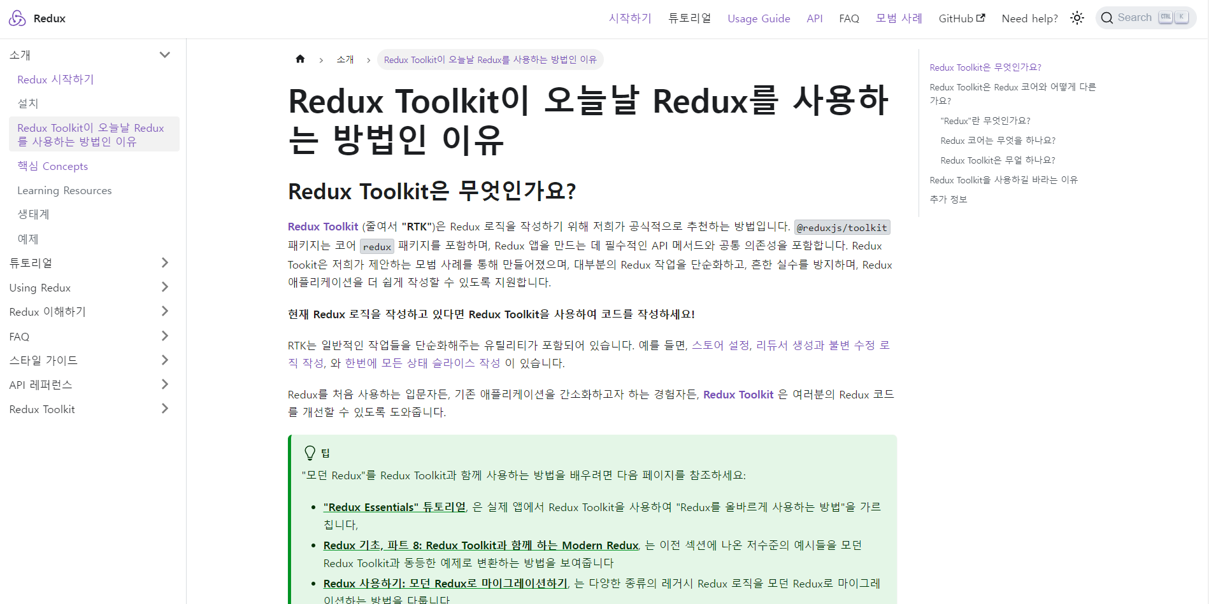
Task: Collapse the 소개 sidebar section
Action: click(x=164, y=55)
